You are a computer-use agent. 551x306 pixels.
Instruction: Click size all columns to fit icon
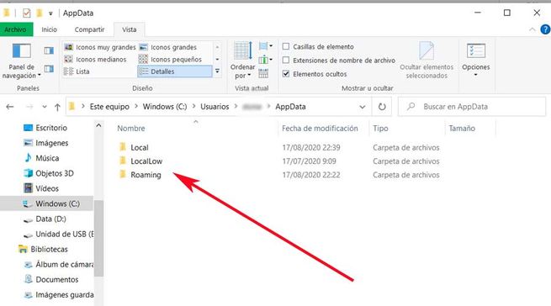coord(263,73)
